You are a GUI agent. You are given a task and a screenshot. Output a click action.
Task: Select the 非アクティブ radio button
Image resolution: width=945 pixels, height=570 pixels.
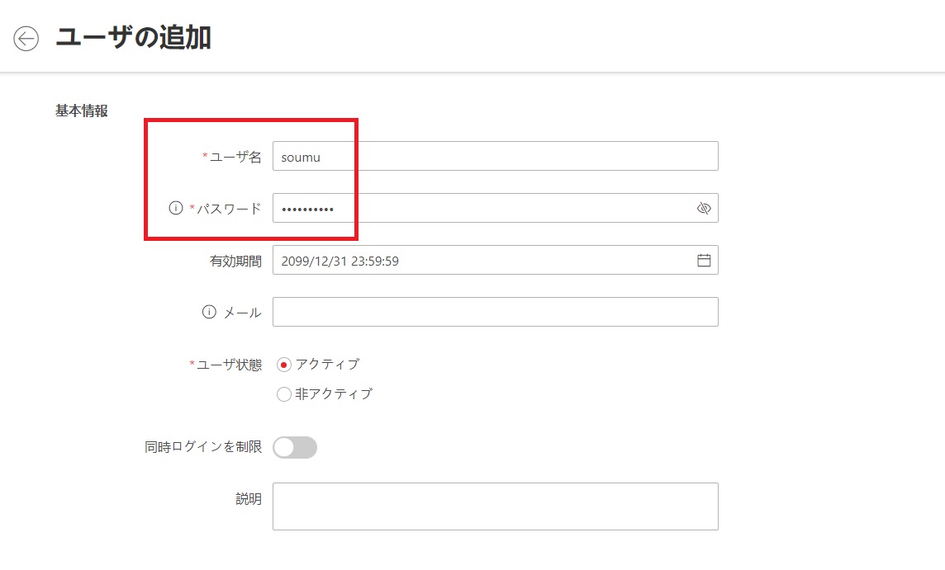click(x=284, y=394)
